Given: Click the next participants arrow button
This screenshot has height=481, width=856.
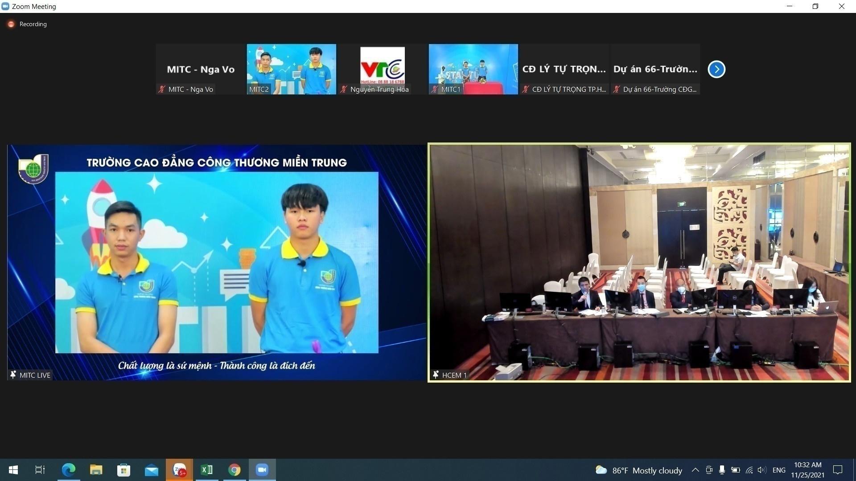Looking at the screenshot, I should (x=716, y=69).
